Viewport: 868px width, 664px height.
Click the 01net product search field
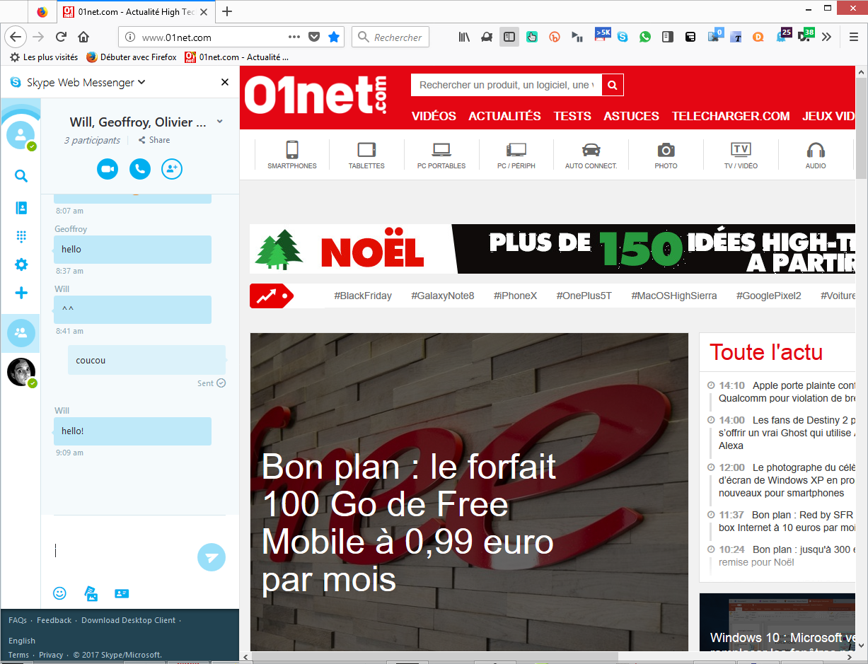tap(507, 85)
